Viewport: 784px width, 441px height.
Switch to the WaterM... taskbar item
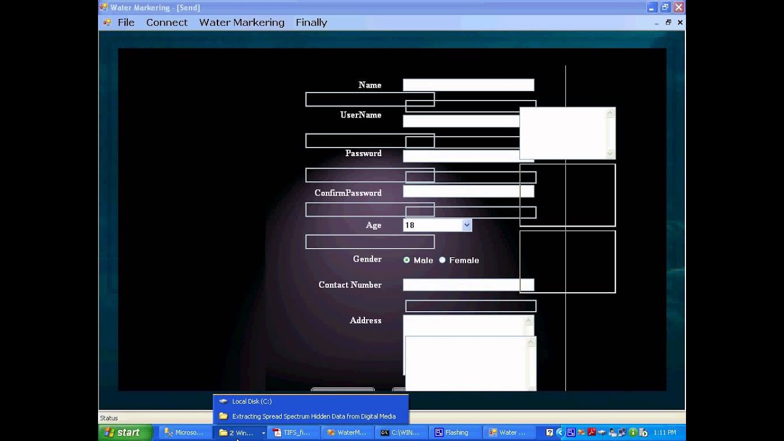(x=347, y=432)
